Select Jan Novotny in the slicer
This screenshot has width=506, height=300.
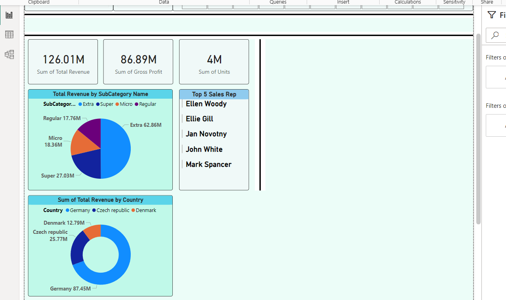click(x=206, y=134)
